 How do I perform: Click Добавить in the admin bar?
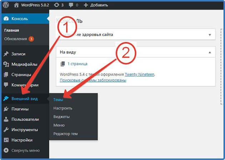(x=99, y=5)
